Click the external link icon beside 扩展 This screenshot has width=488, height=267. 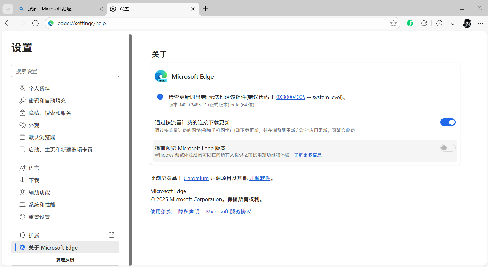pos(112,235)
